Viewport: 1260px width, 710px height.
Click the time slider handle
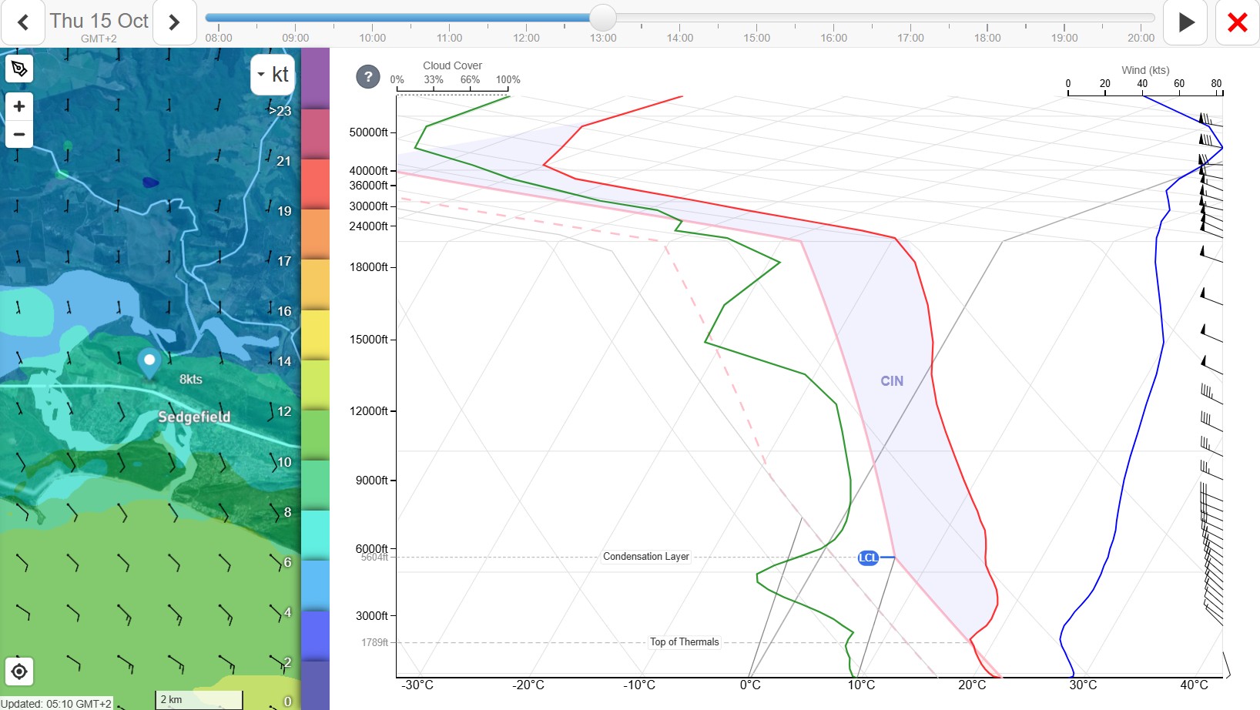[603, 18]
